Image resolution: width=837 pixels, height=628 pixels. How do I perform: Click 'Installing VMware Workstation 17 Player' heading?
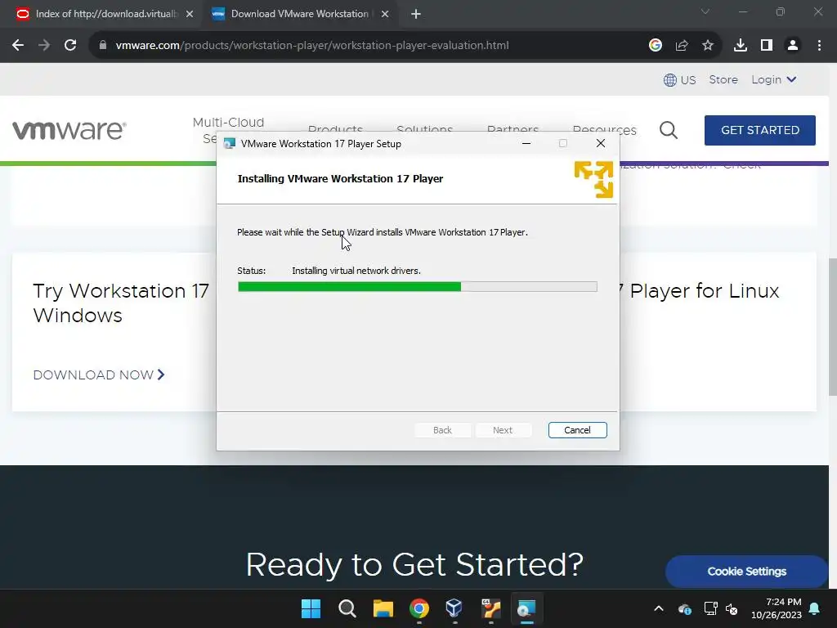coord(340,179)
